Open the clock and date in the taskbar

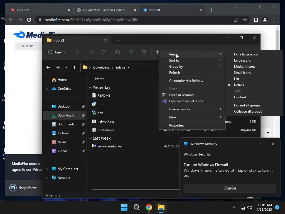tap(264, 207)
